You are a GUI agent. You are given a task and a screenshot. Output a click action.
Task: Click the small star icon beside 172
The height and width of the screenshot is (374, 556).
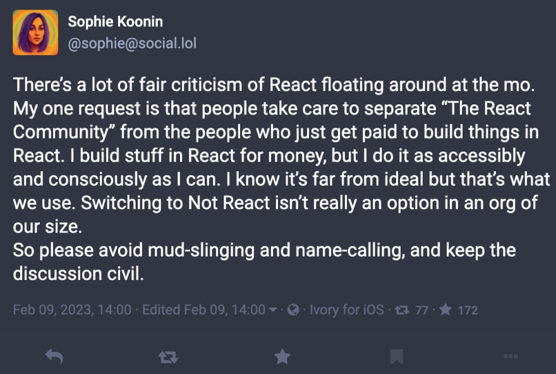click(x=445, y=310)
